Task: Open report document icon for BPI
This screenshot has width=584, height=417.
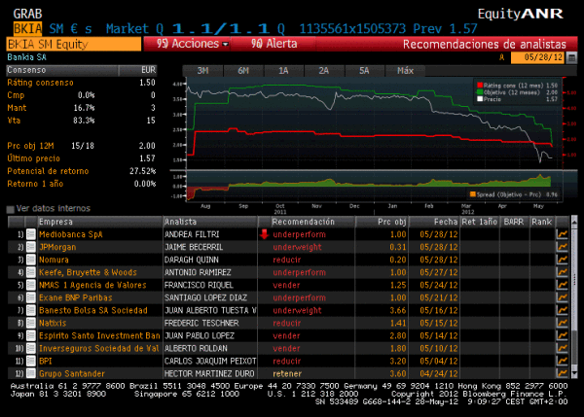Action: [31, 361]
